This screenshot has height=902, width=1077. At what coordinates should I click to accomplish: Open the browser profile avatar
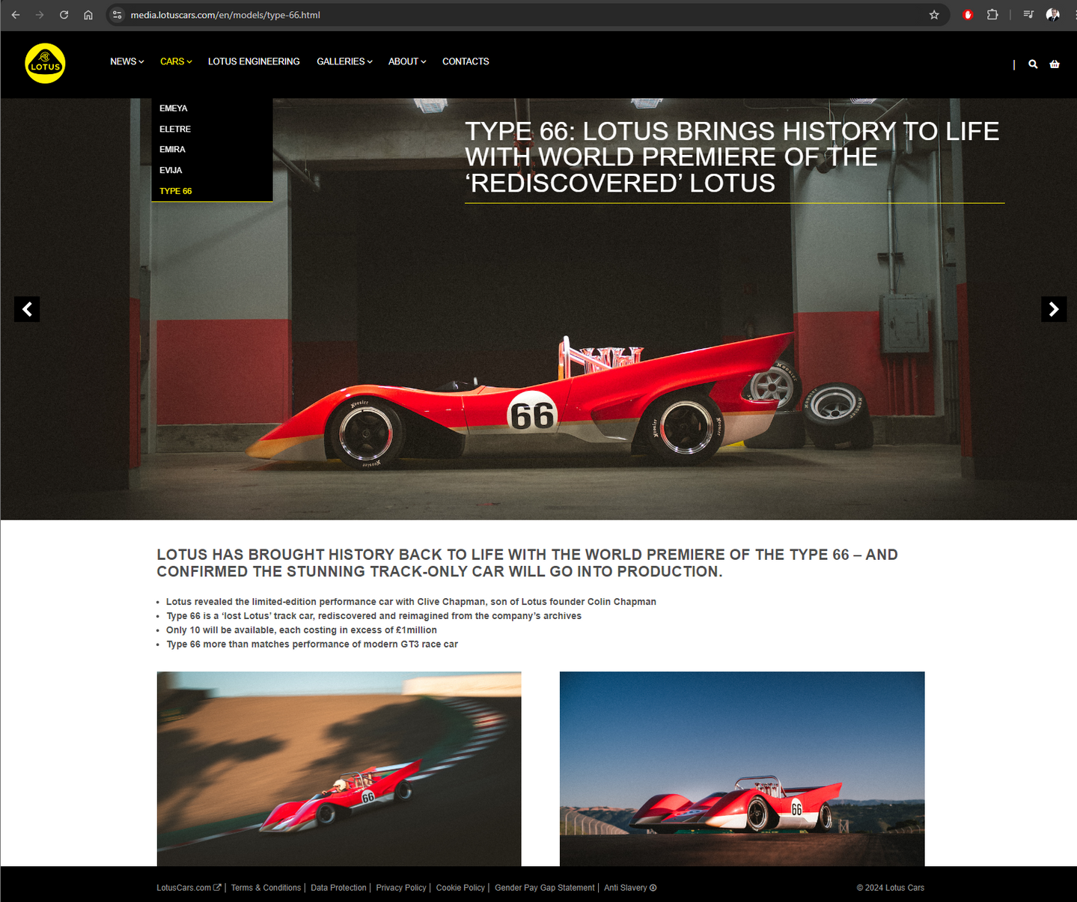[1052, 15]
